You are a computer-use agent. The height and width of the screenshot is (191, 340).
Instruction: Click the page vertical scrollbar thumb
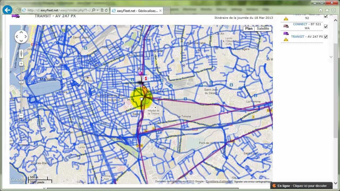336,90
